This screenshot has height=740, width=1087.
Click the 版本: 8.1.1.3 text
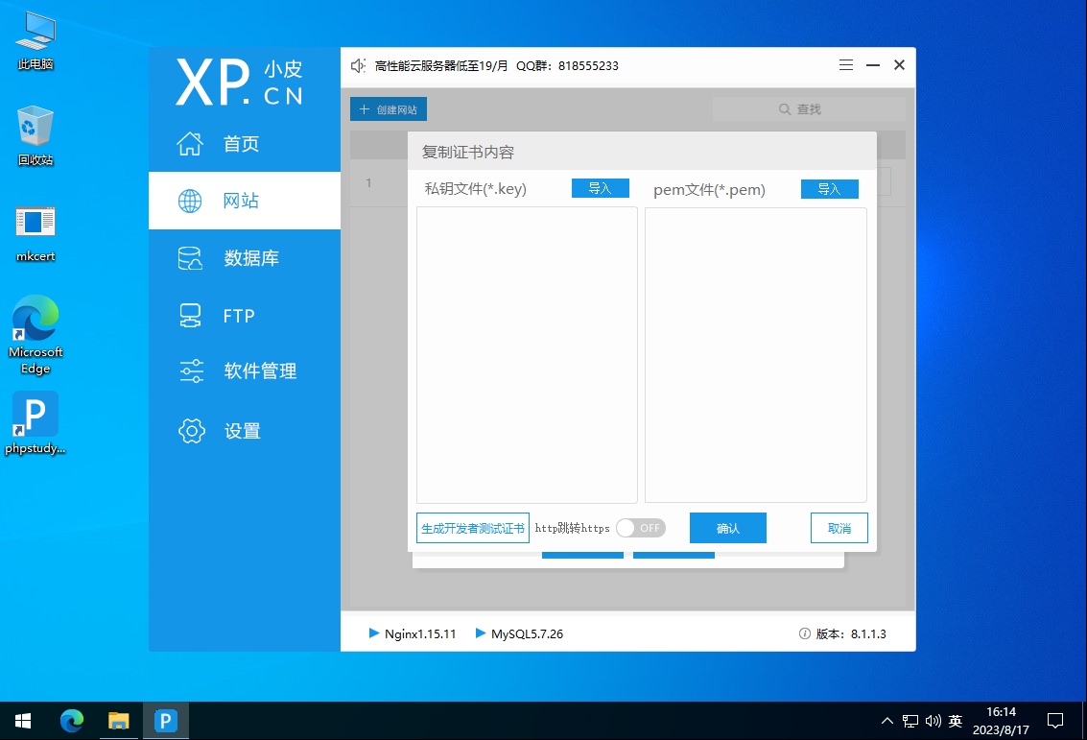[x=851, y=633]
